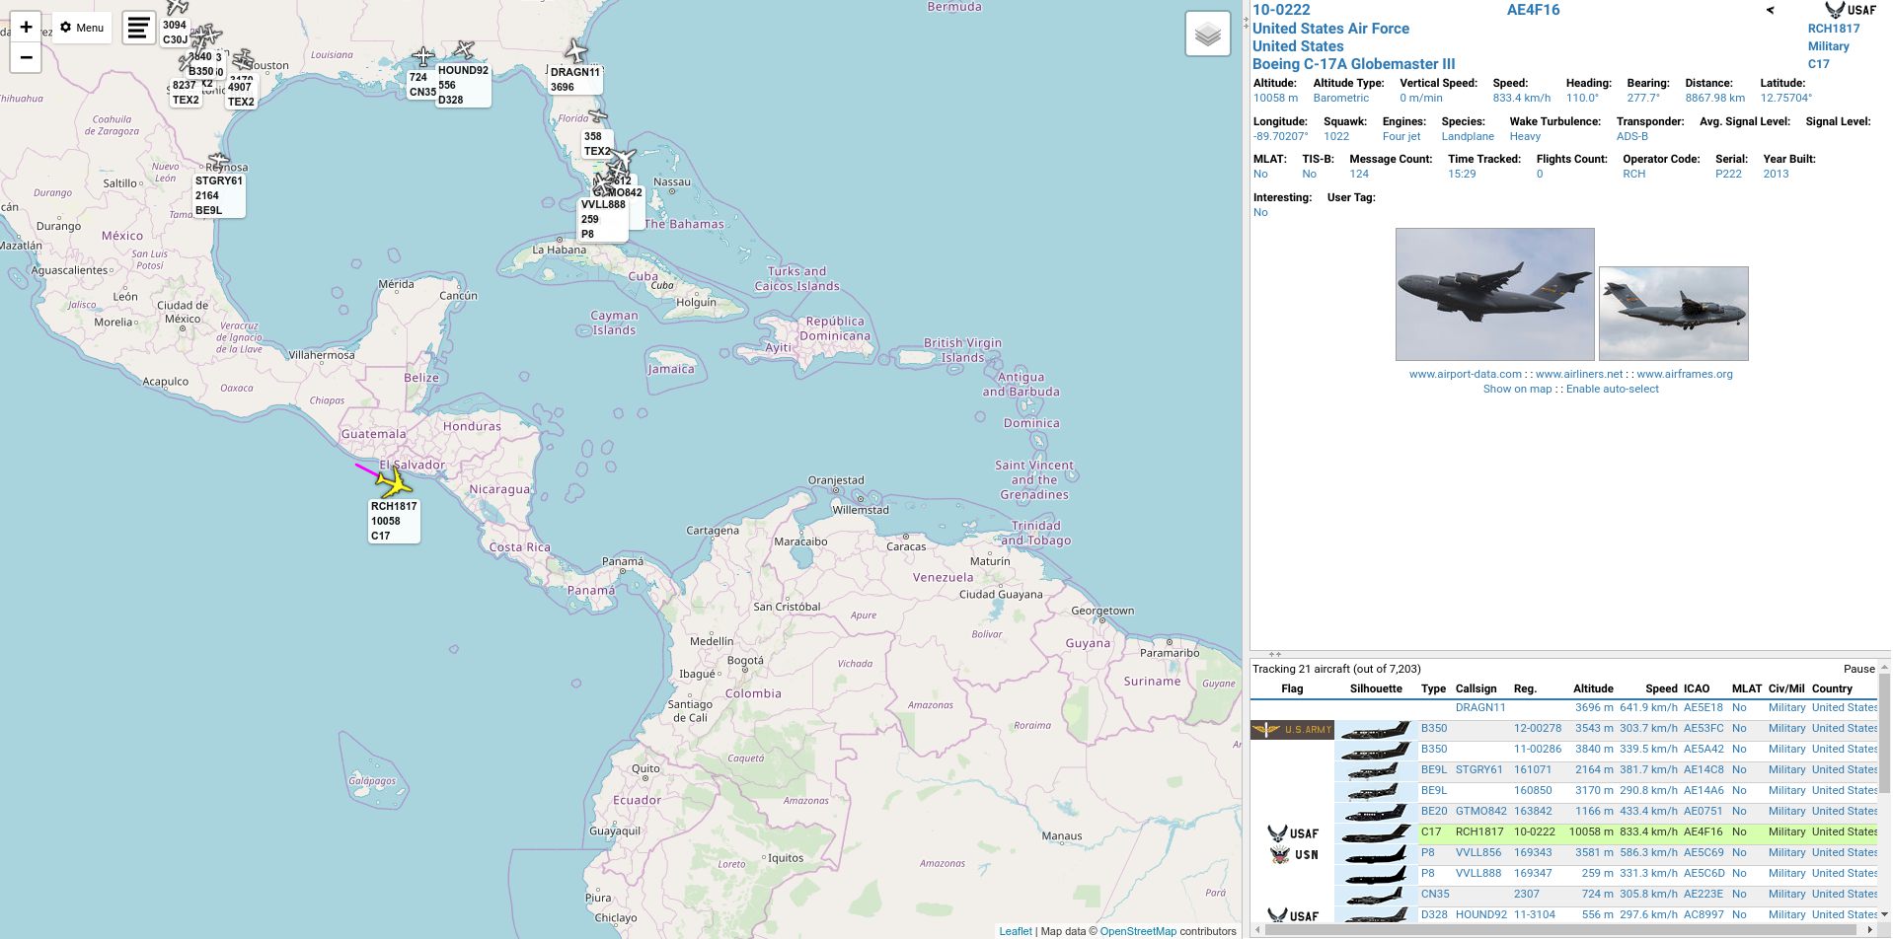Enable auto-select of aircraft
Screen dimensions: 1893x939
coord(1612,389)
